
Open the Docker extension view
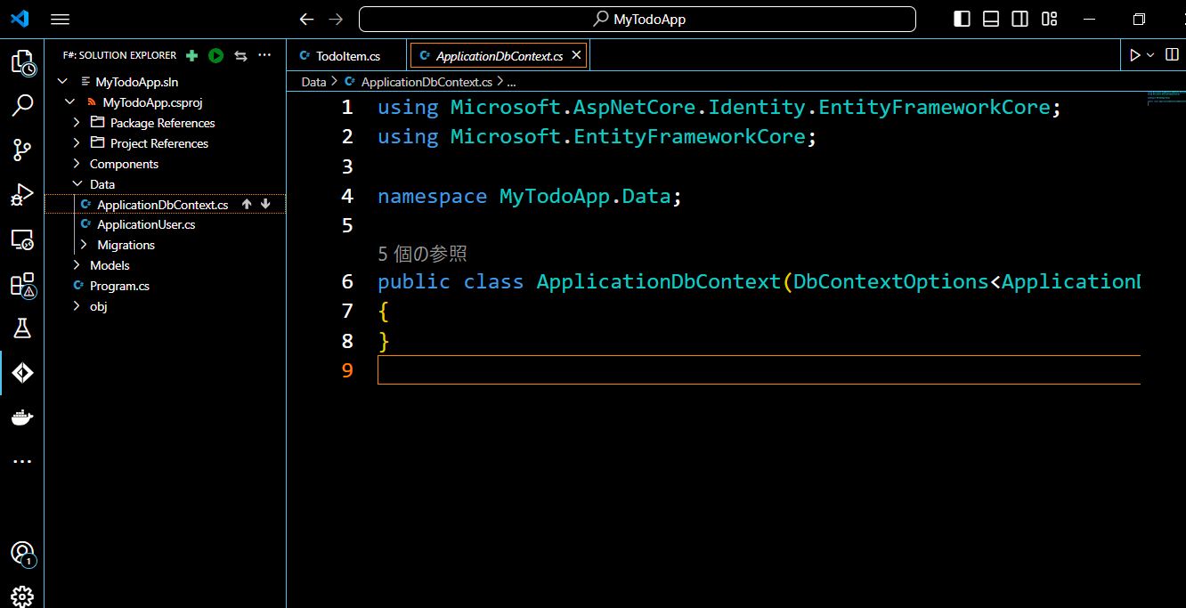(x=22, y=417)
